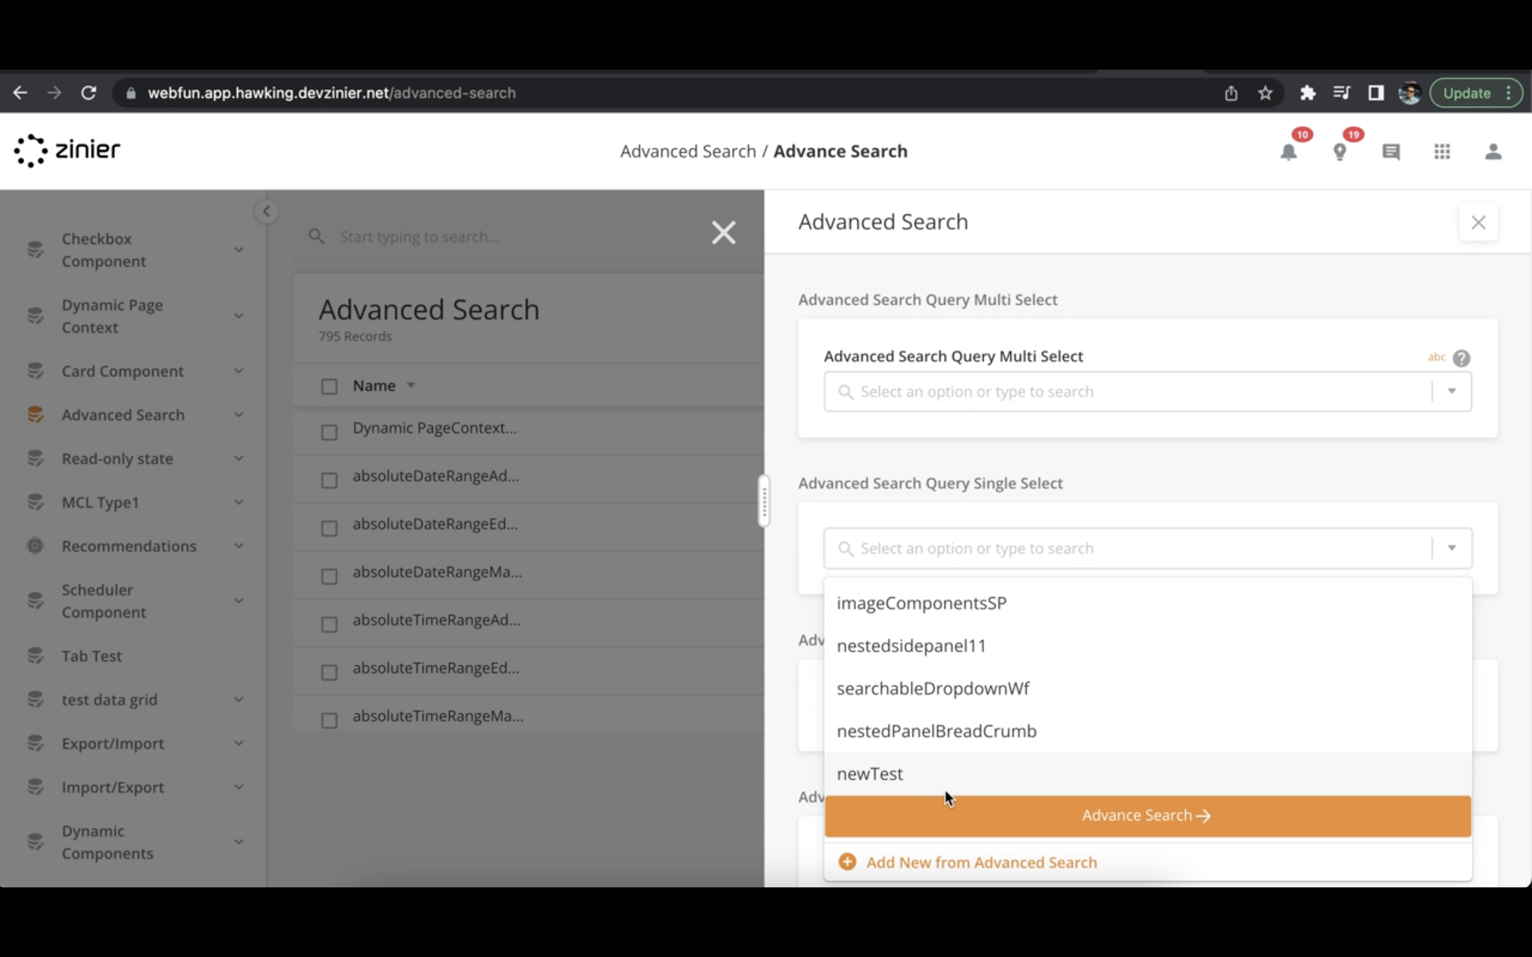Reload the page with the refresh icon

[88, 93]
